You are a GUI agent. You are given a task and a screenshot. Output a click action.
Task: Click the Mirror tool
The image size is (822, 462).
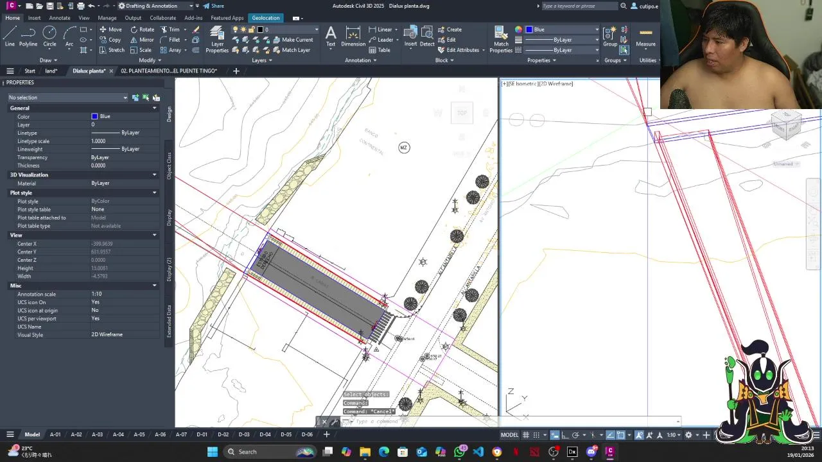142,40
